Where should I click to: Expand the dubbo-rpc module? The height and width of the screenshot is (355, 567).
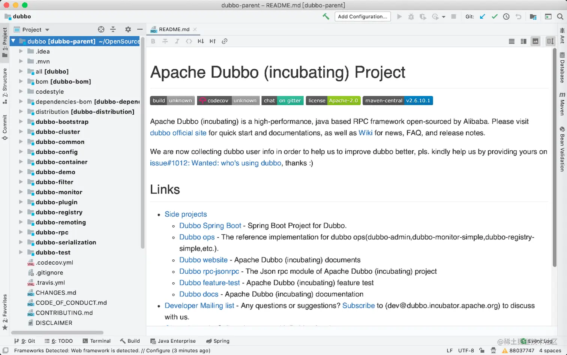[x=21, y=232]
